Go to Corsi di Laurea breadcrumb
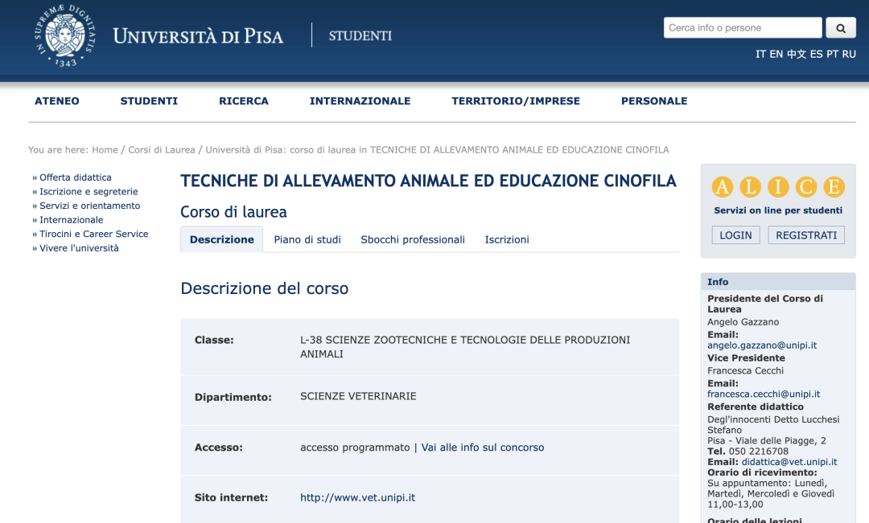Screen dimensions: 869x523 pos(161,150)
